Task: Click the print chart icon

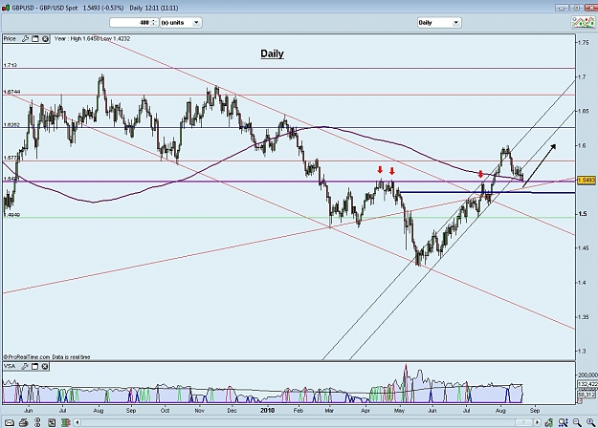Action: click(x=23, y=422)
